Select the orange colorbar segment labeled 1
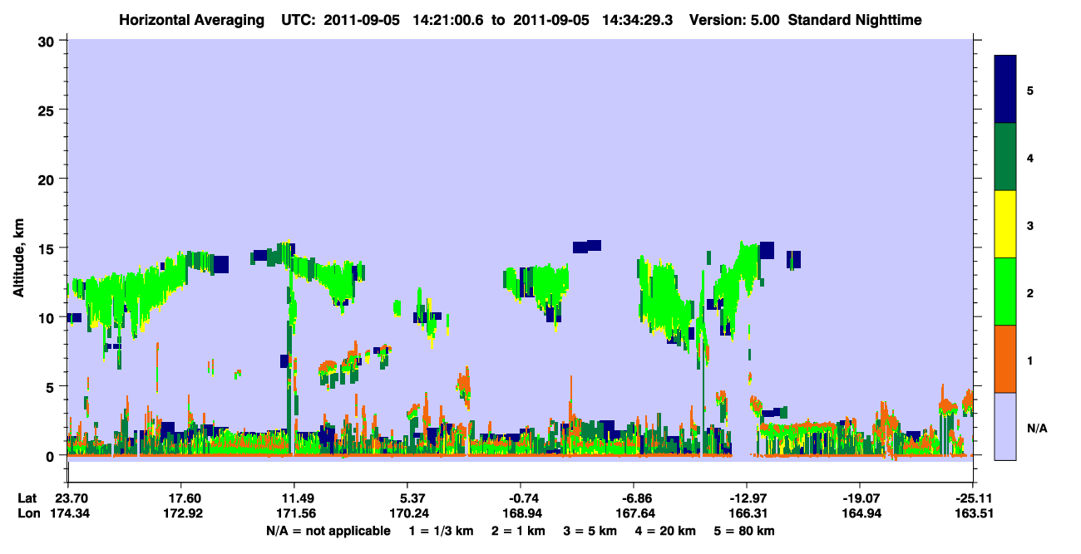1081x554 pixels. point(1006,359)
